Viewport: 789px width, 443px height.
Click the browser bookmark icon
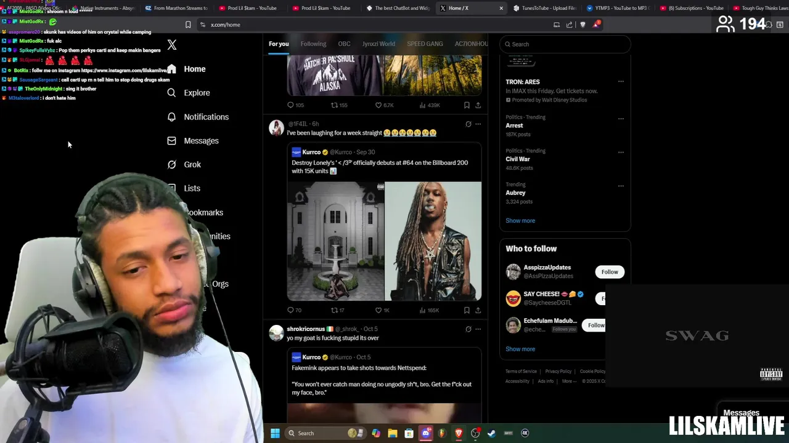188,25
